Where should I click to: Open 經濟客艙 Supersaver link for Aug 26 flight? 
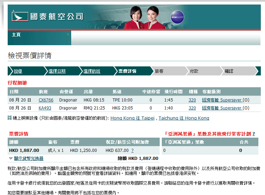pyautogui.click(x=222, y=108)
